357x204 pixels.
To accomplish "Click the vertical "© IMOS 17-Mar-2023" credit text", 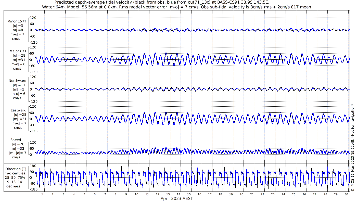I will 353,147.
